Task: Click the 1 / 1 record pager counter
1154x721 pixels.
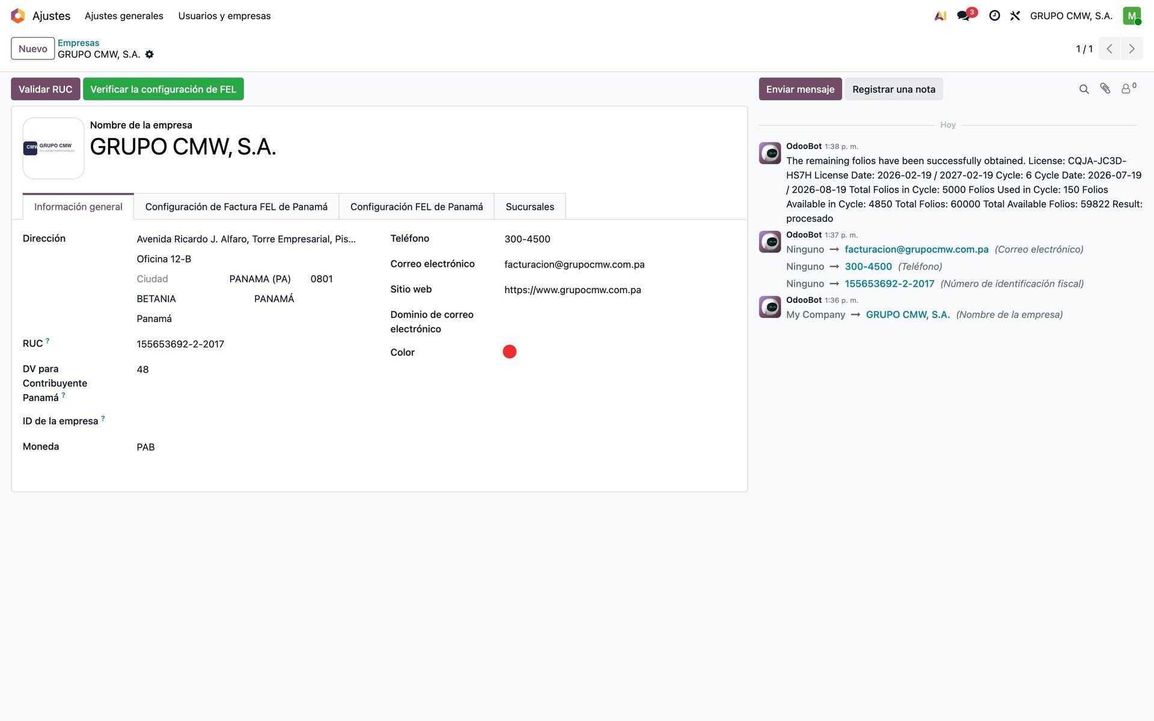Action: click(1084, 49)
